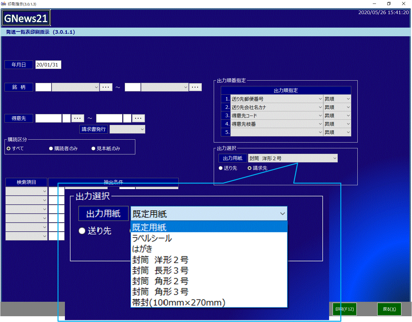Open lookup for the second 得意先 field
Screen dimensions: 412x322
coord(138,118)
